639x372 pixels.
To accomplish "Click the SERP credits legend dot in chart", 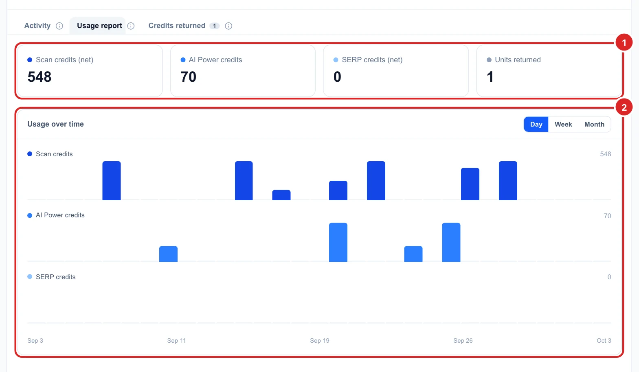I will [x=30, y=277].
